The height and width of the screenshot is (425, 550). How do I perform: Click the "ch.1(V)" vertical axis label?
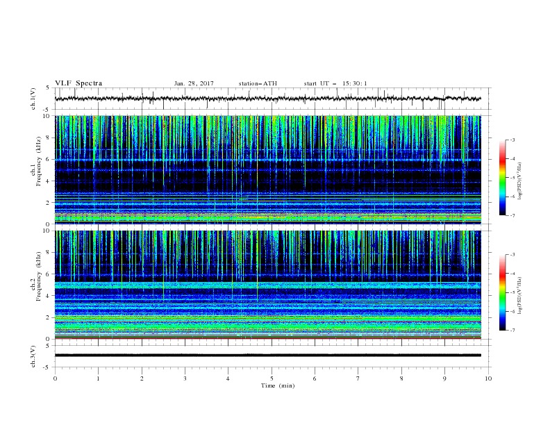click(33, 99)
